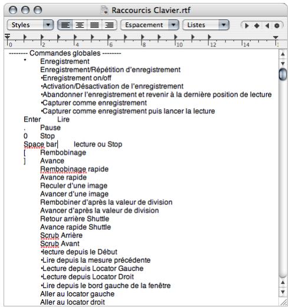Open the Listes dropdown menu
The height and width of the screenshot is (307, 289).
206,25
